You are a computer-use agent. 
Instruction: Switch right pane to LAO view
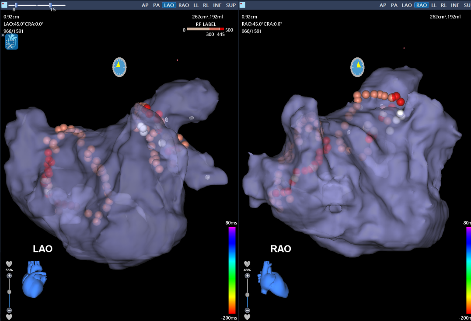pos(407,5)
